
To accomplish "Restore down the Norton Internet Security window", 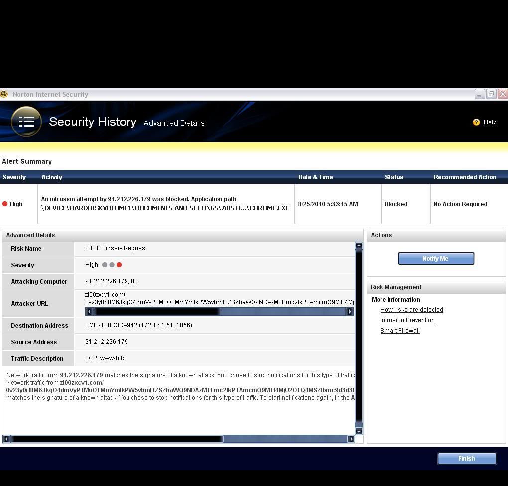I will (x=491, y=94).
